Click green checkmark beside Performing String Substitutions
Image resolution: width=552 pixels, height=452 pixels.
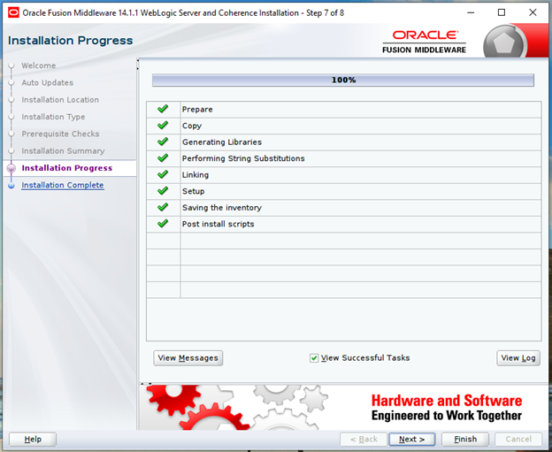163,158
